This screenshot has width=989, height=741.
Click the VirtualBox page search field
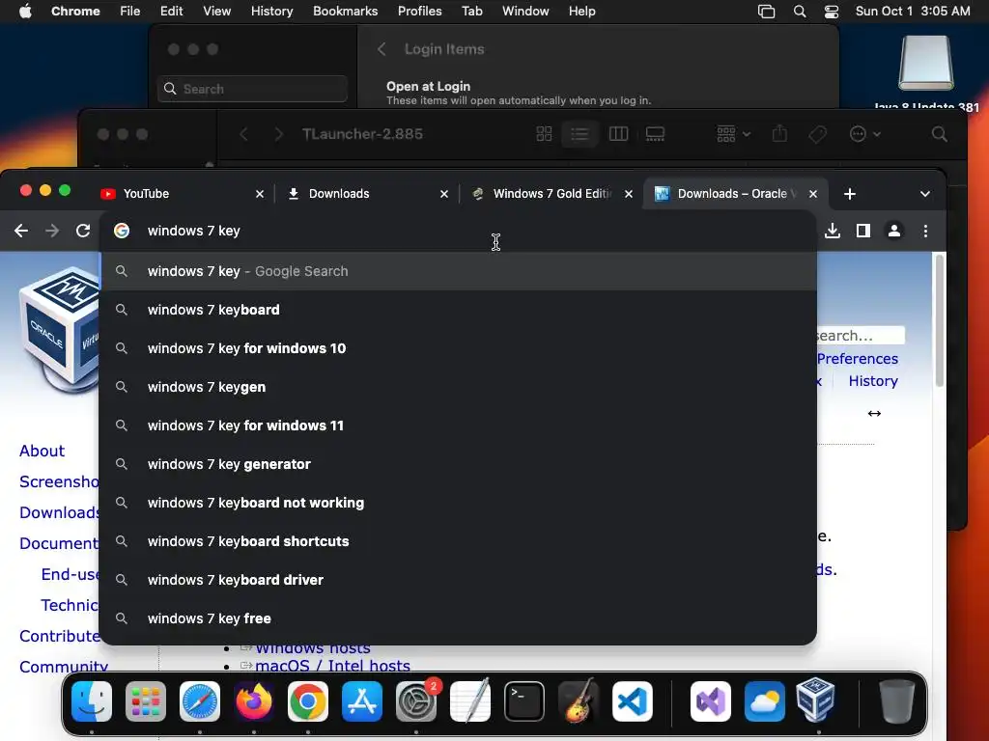861,335
